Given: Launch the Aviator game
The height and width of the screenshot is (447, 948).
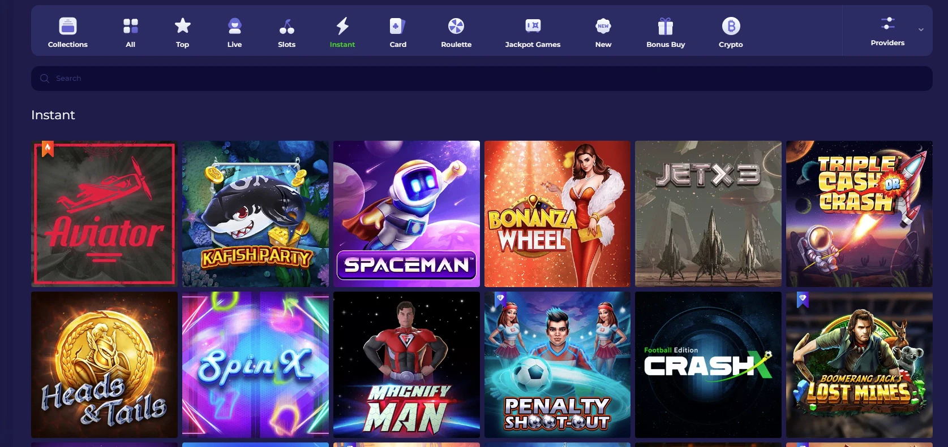Looking at the screenshot, I should (x=104, y=214).
